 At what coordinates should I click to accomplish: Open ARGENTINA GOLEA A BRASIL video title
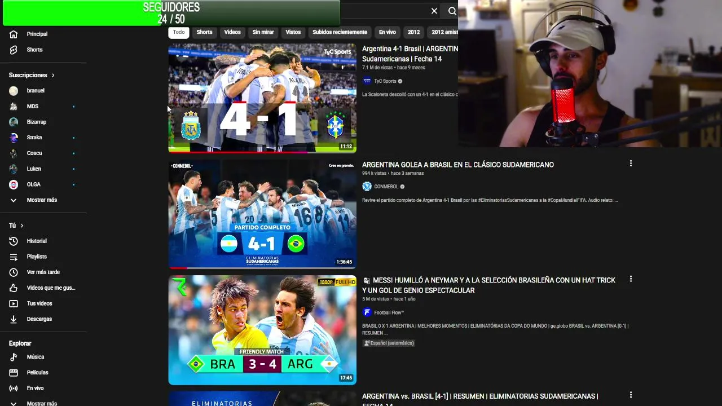(x=458, y=165)
